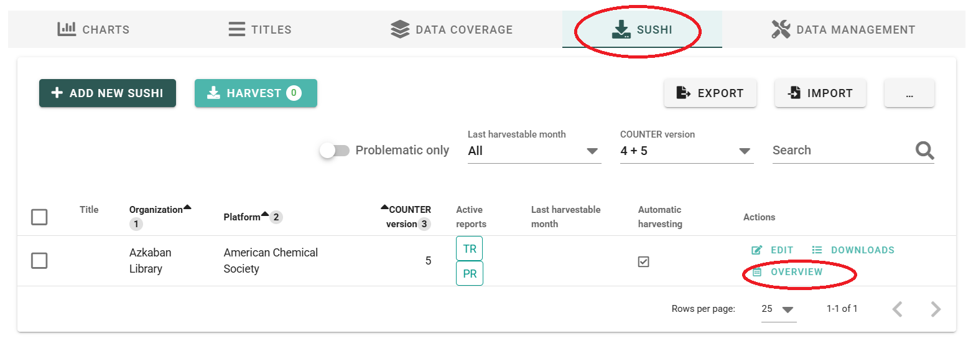Click the Last harvestable month column header

[565, 217]
